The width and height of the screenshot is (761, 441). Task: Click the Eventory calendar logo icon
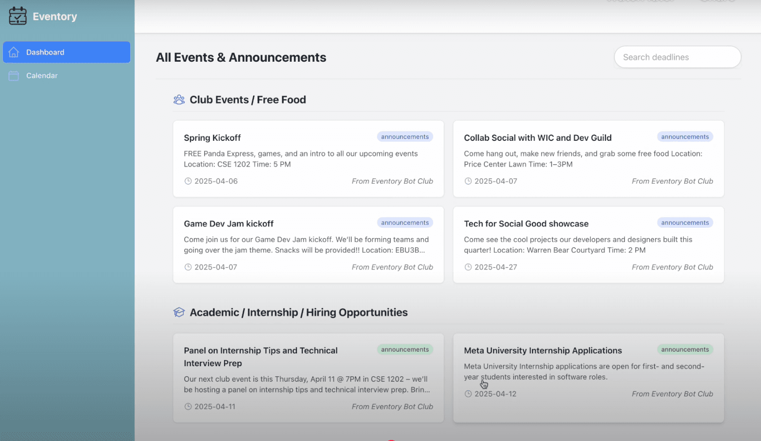pyautogui.click(x=17, y=16)
